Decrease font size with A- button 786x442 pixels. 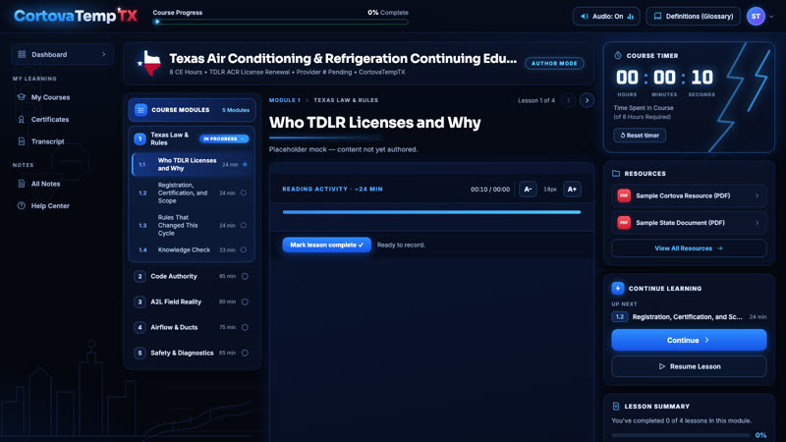coord(528,189)
